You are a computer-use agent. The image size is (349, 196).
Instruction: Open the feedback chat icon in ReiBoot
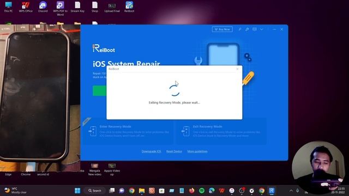[247, 29]
